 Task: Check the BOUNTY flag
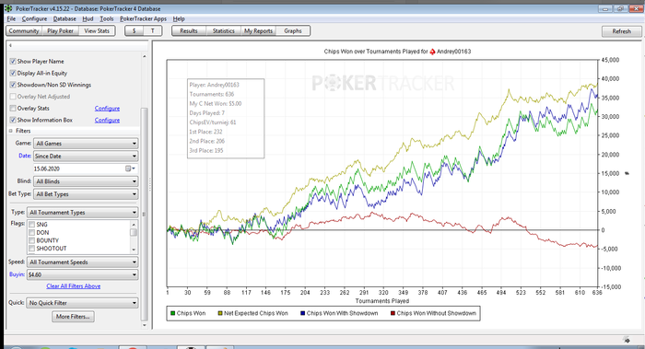point(31,240)
